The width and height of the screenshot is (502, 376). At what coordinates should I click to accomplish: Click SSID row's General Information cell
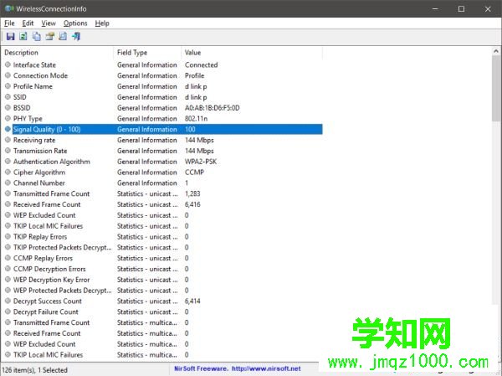[x=147, y=97]
